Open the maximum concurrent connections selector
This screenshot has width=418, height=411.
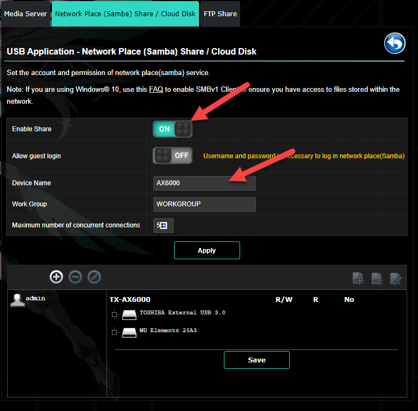(x=163, y=225)
